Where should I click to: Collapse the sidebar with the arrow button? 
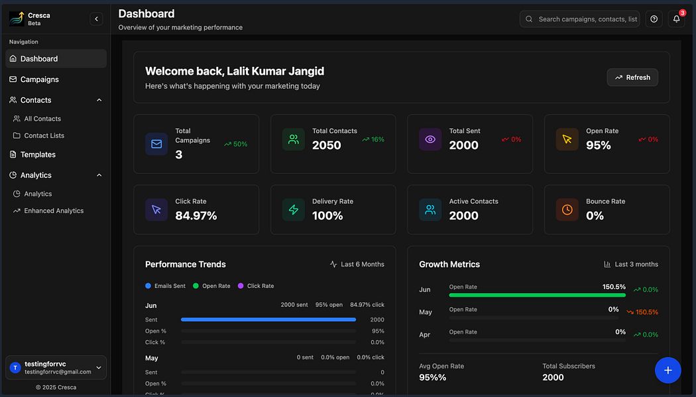click(x=96, y=19)
